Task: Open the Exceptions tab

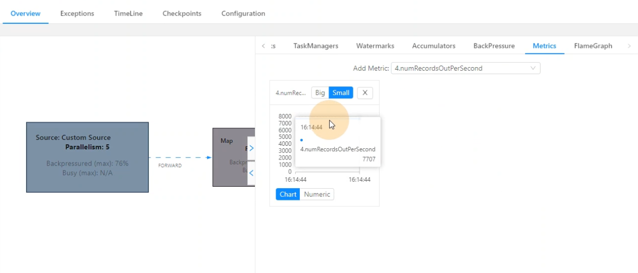Action: (77, 14)
